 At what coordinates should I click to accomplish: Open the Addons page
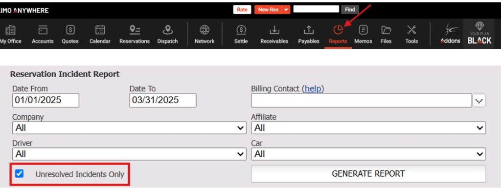pos(450,34)
